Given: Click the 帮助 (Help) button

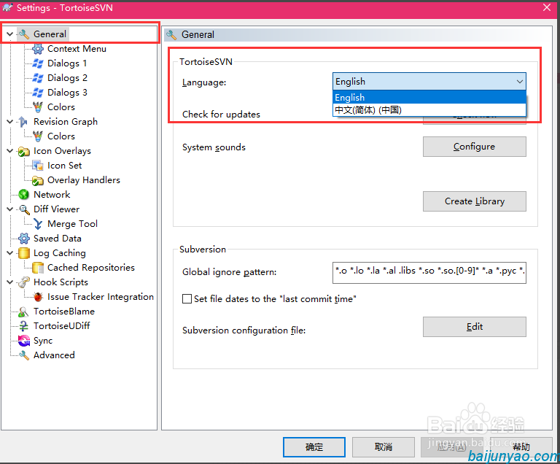Looking at the screenshot, I should [x=521, y=446].
